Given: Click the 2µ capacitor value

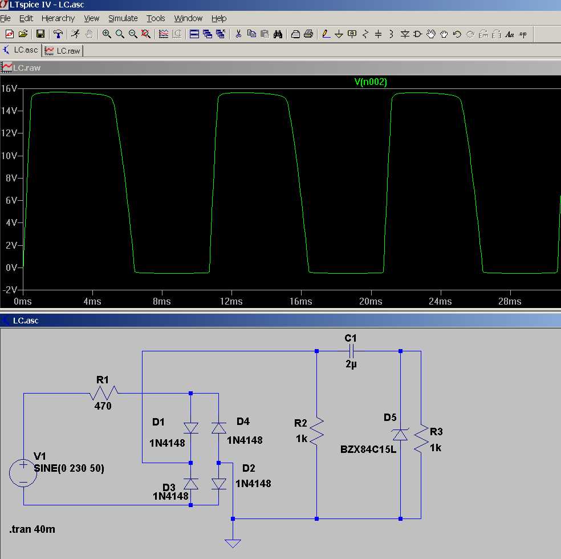Looking at the screenshot, I should click(x=351, y=364).
